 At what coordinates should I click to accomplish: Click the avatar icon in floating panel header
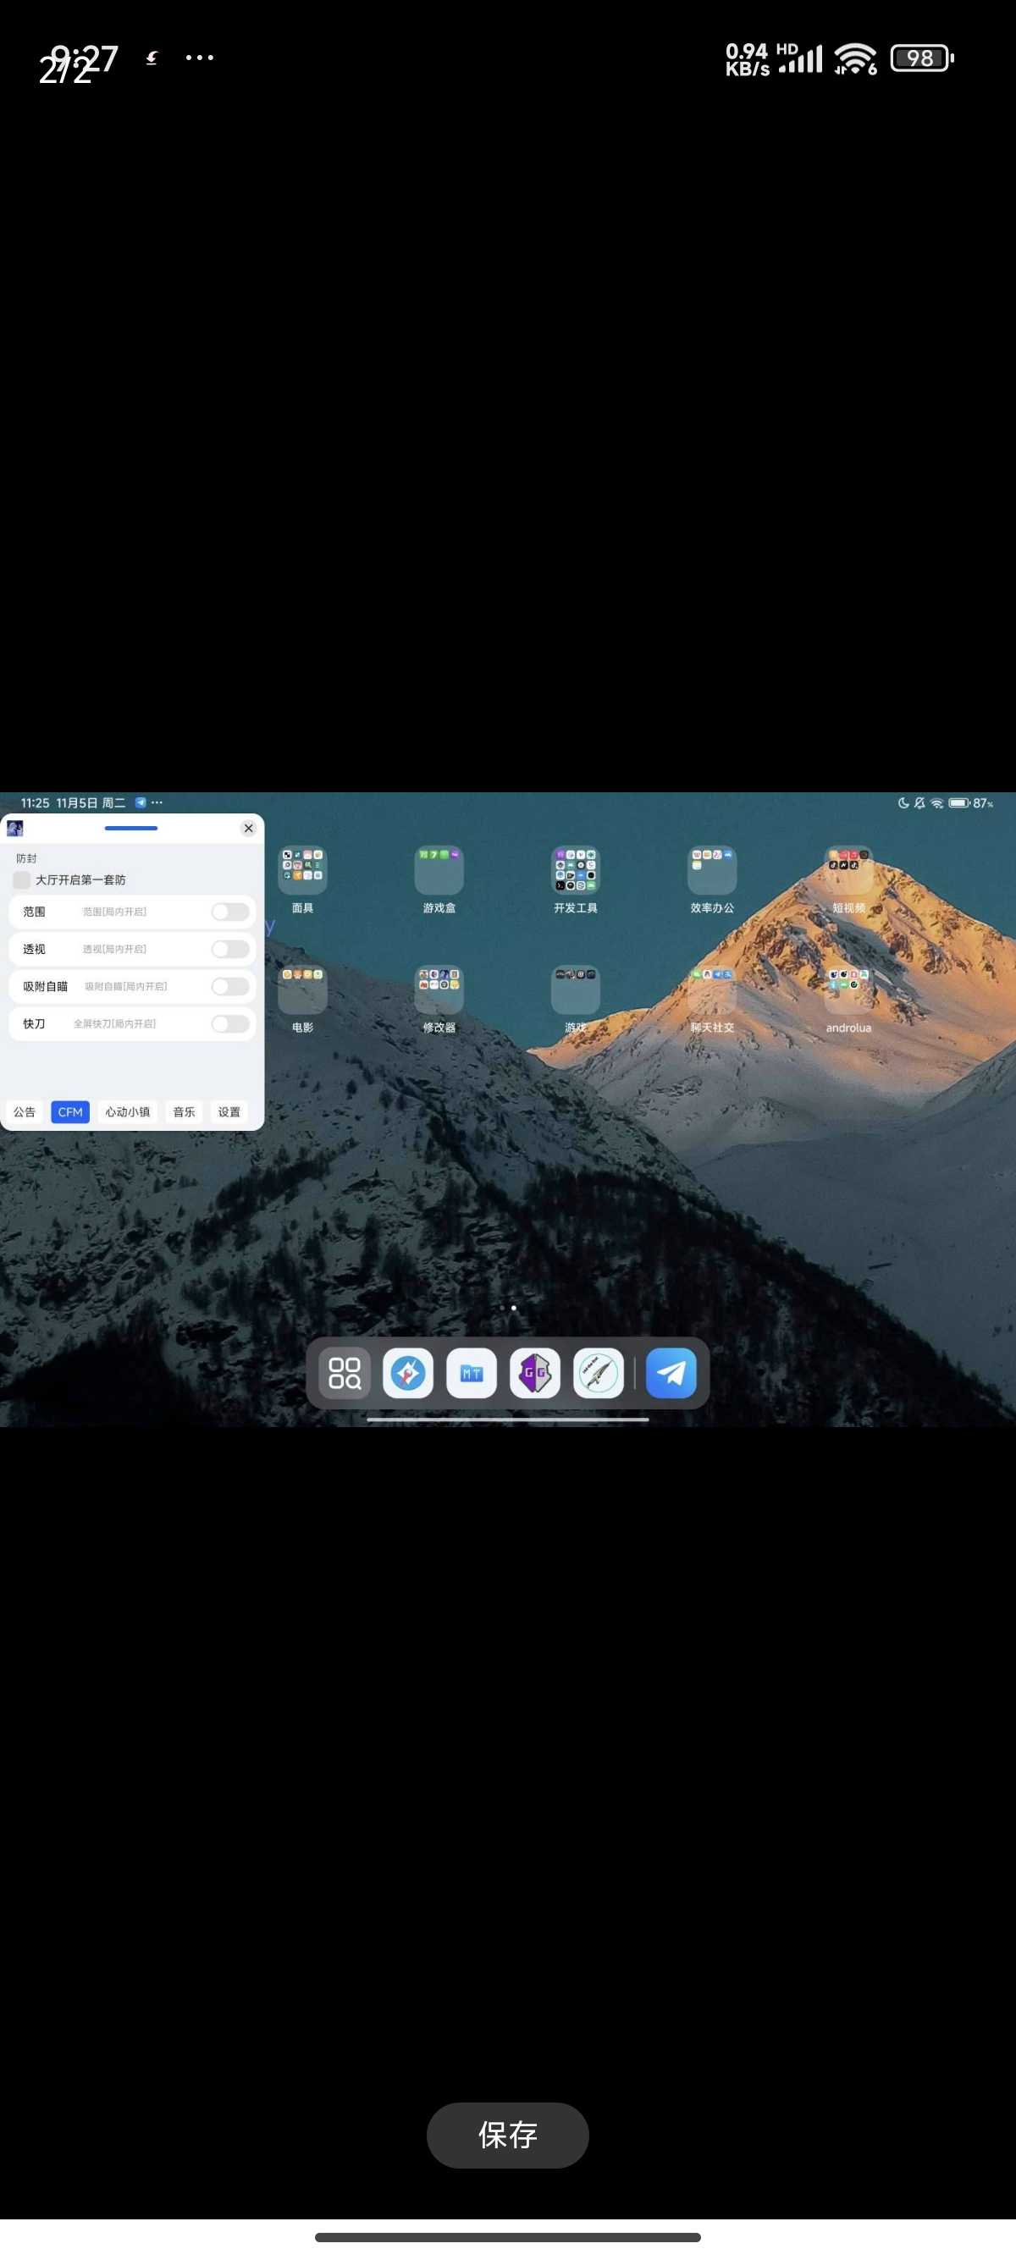(x=15, y=828)
